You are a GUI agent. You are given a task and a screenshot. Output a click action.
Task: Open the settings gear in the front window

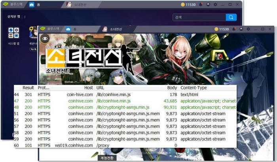pos(248,29)
